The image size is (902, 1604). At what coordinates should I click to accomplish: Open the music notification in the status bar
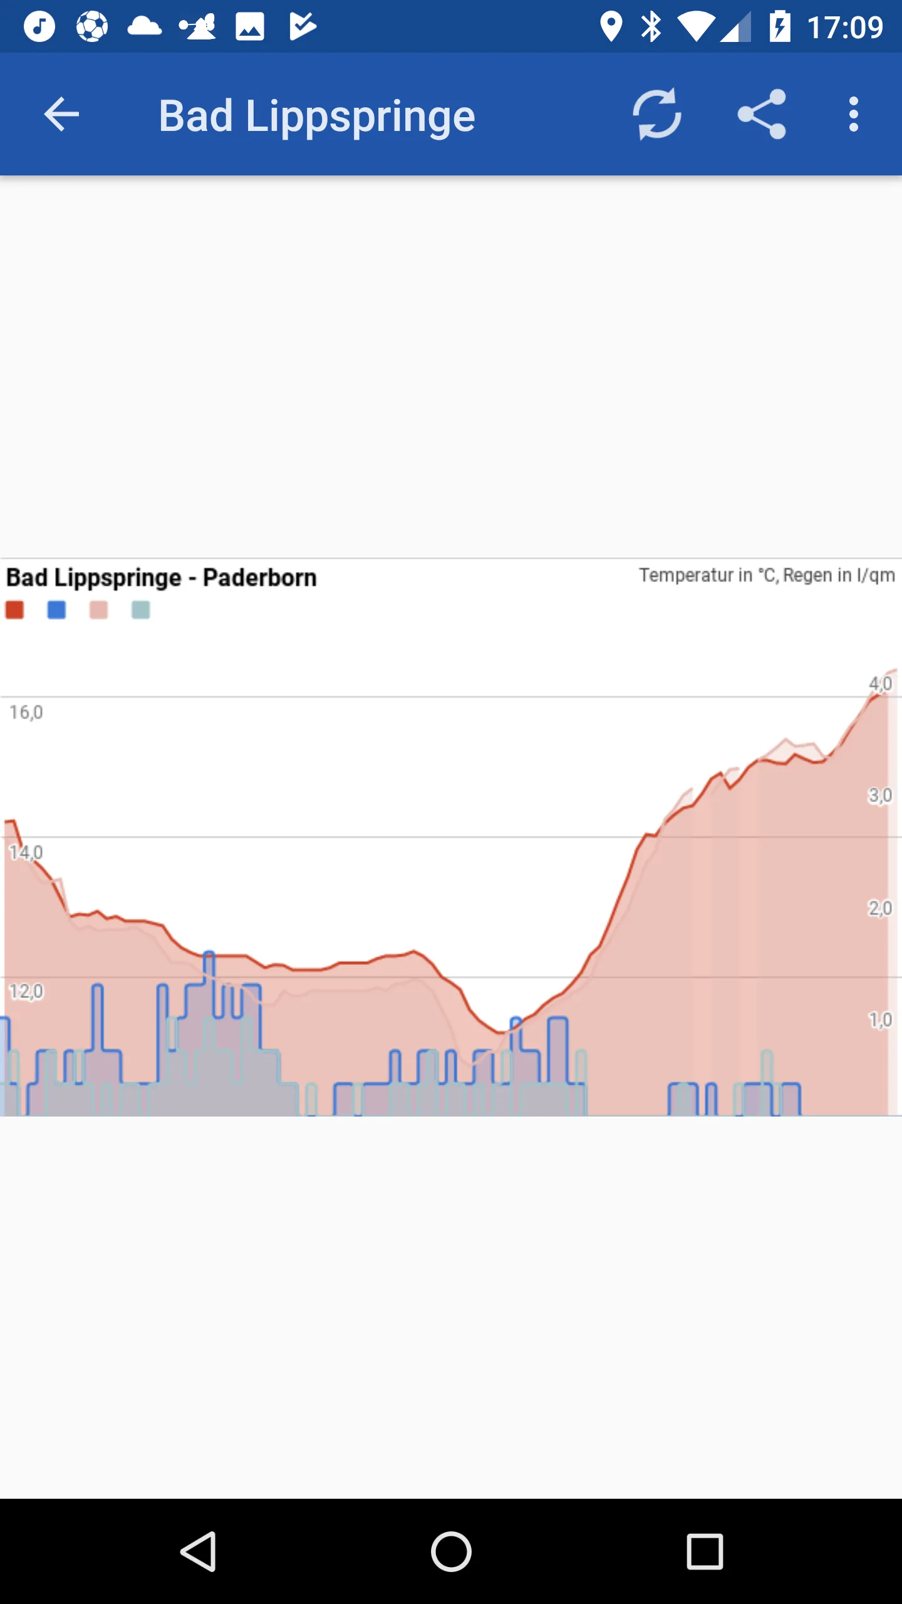(39, 26)
